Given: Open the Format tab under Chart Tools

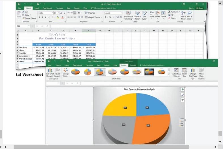Looking at the screenshot, I should (133, 65).
